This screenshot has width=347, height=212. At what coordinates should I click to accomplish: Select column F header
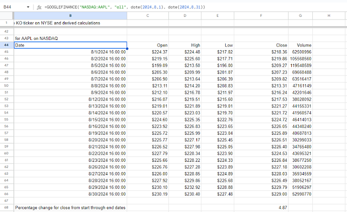click(261, 16)
